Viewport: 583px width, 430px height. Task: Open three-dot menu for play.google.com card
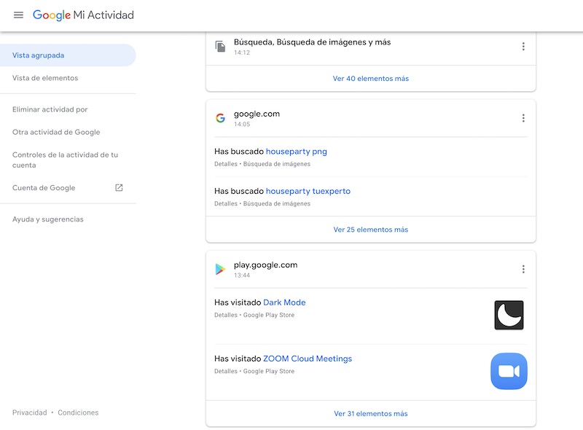(x=523, y=269)
